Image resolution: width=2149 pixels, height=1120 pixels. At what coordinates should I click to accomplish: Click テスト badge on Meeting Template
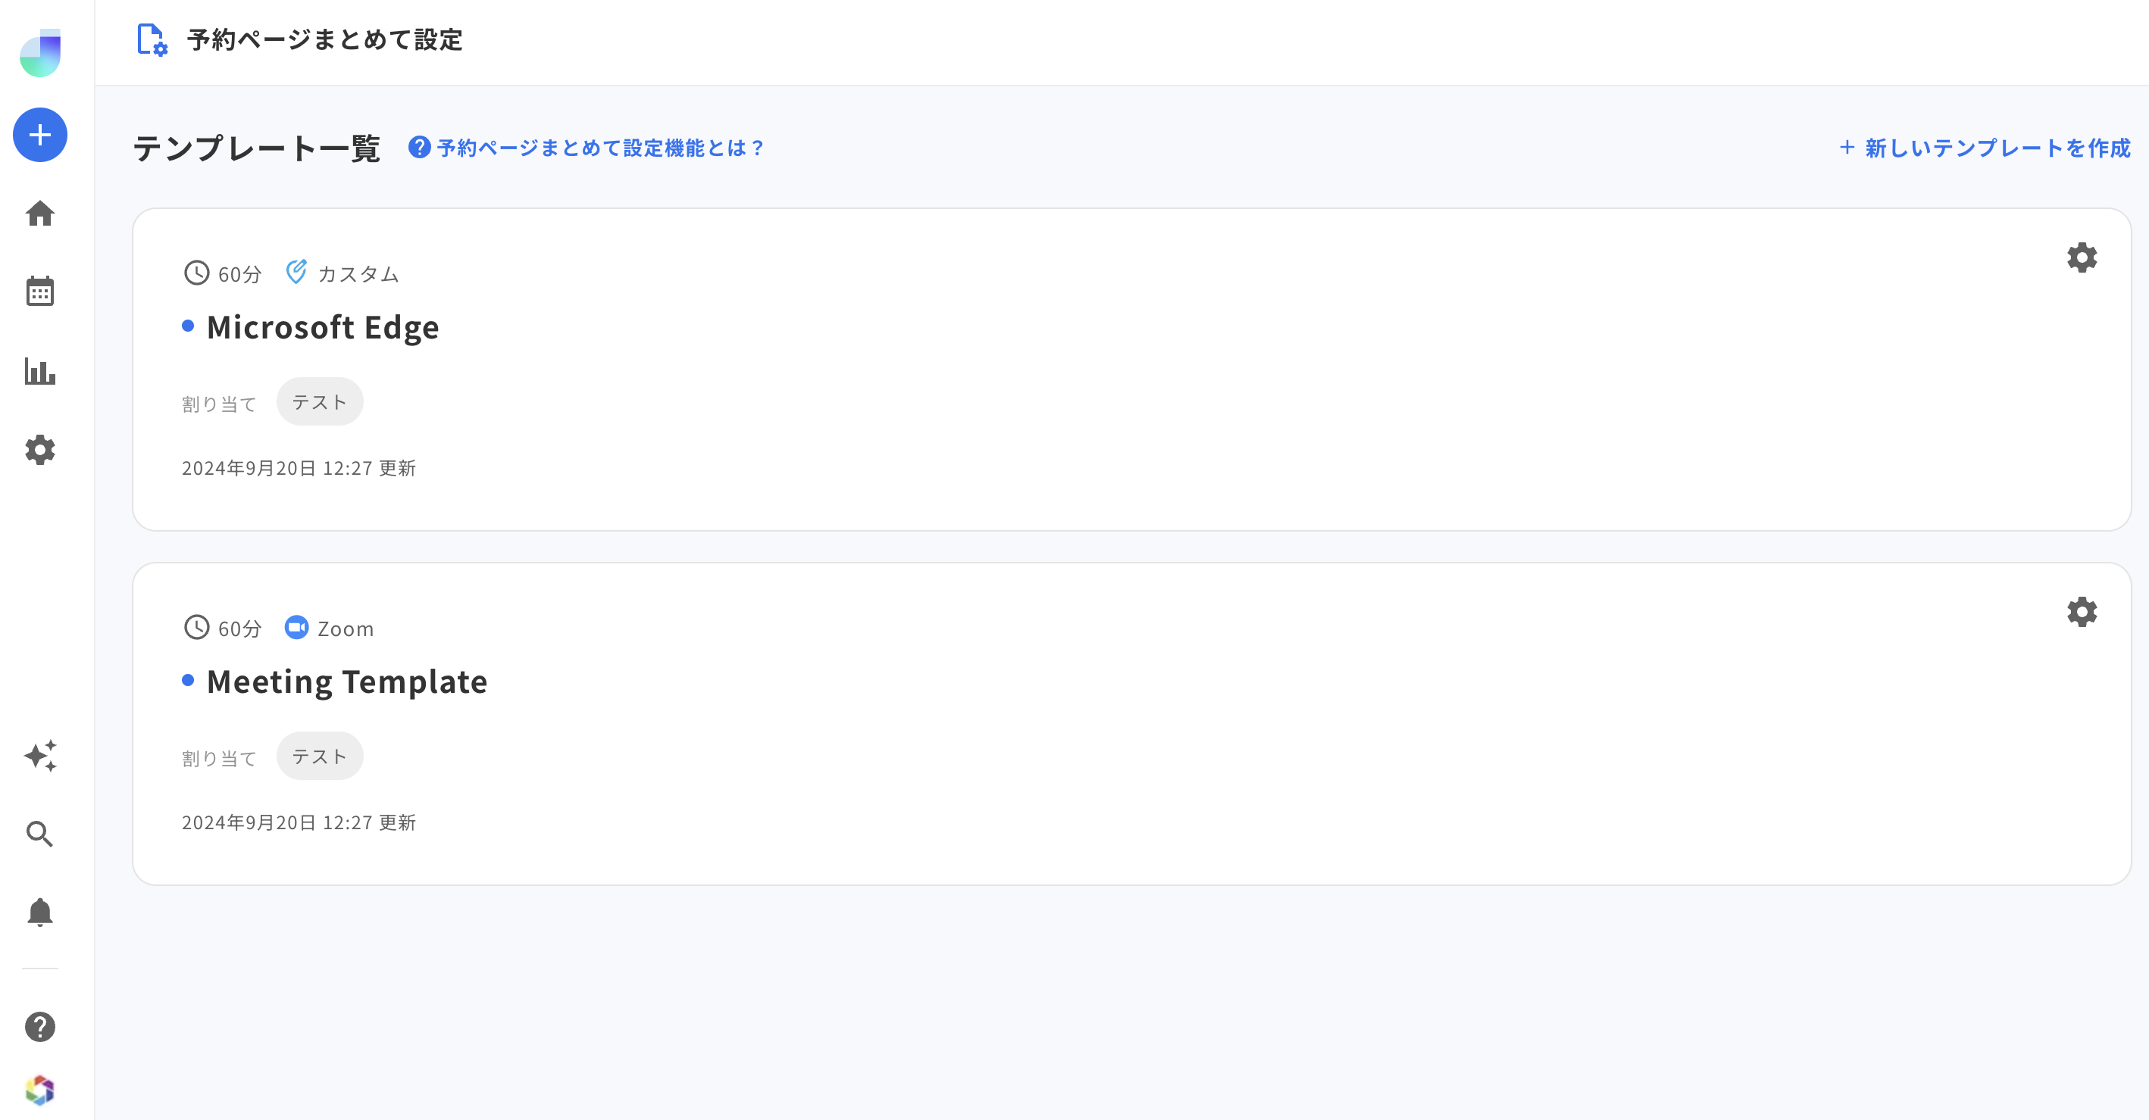coord(318,755)
